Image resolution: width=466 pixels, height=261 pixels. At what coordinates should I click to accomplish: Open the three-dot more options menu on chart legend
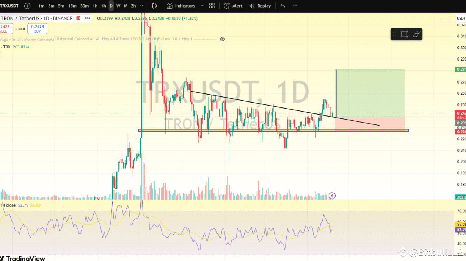[x=87, y=18]
